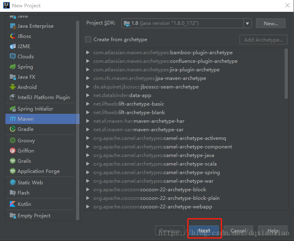Select the Flash folder icon

13,192
